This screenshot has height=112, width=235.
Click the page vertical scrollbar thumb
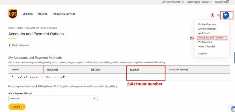(x=234, y=58)
